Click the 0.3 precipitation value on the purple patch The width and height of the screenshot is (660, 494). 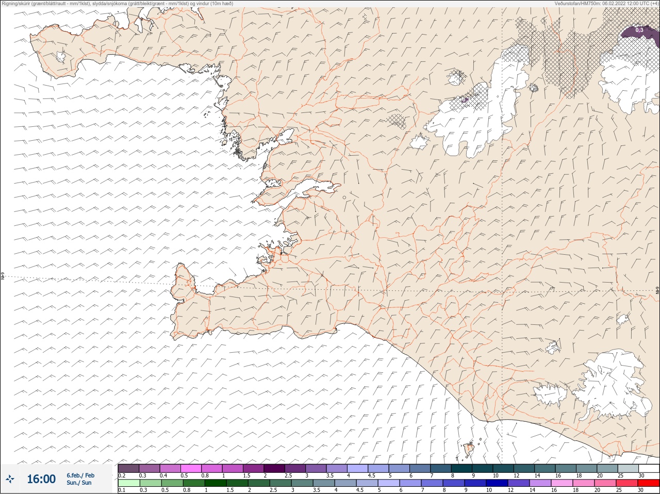[639, 30]
